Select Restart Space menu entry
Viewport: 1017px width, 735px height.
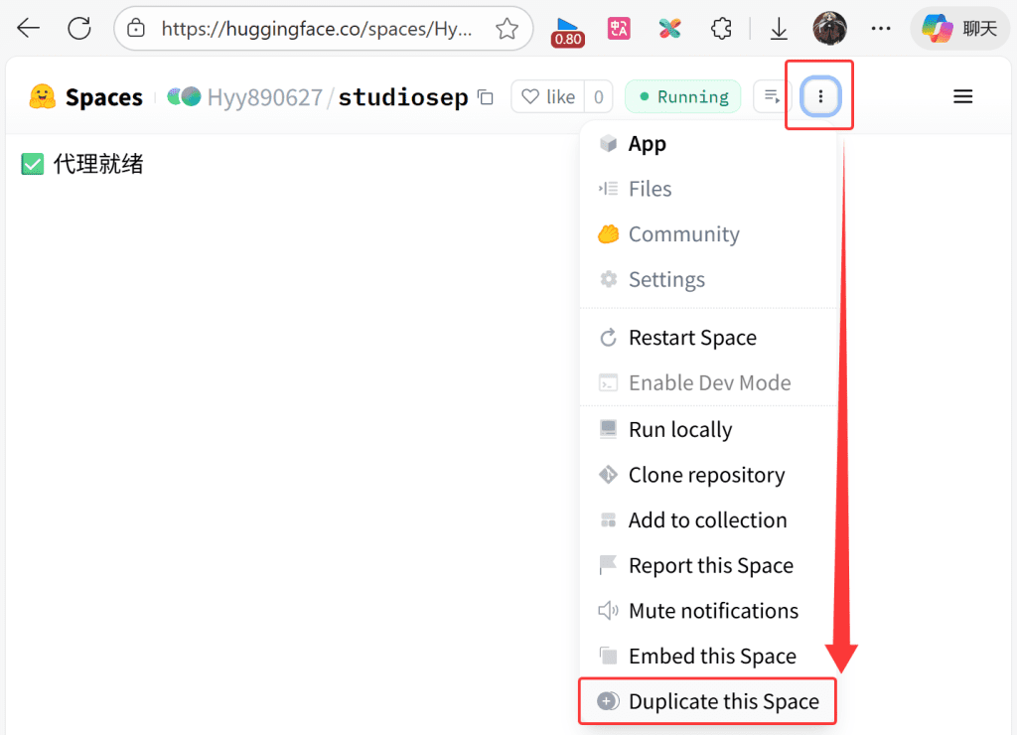(691, 338)
